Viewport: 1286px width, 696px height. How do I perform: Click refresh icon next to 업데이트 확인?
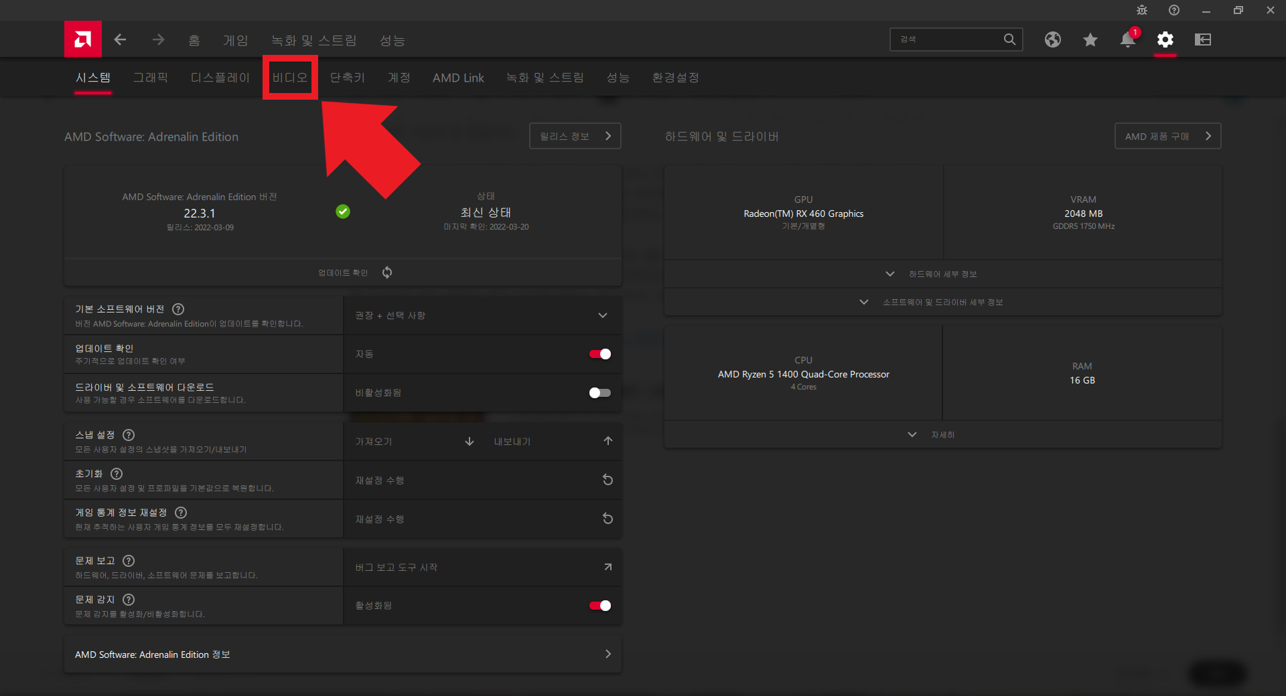387,272
